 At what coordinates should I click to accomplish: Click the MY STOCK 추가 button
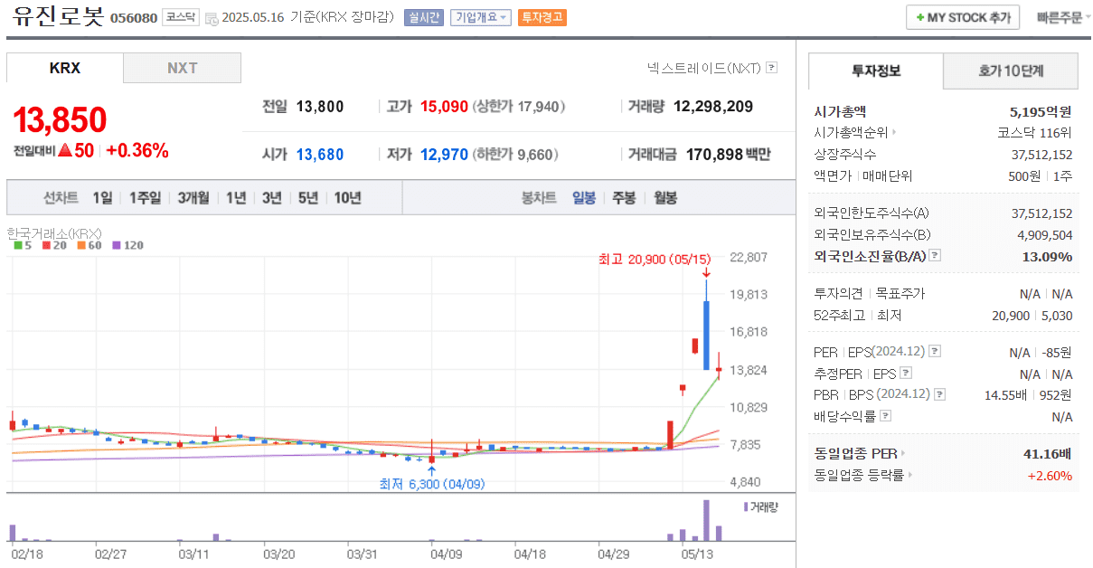point(963,17)
